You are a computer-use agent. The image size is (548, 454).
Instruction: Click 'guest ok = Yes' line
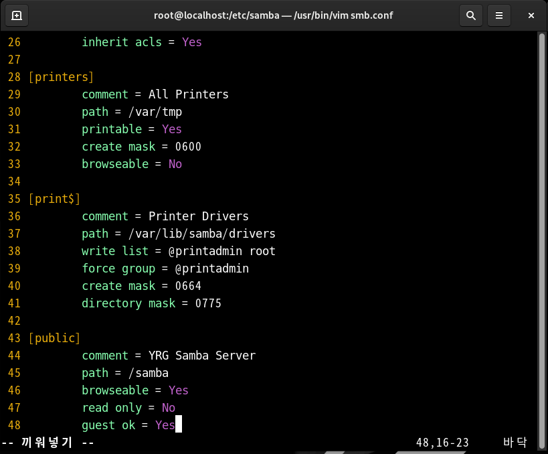(x=128, y=425)
